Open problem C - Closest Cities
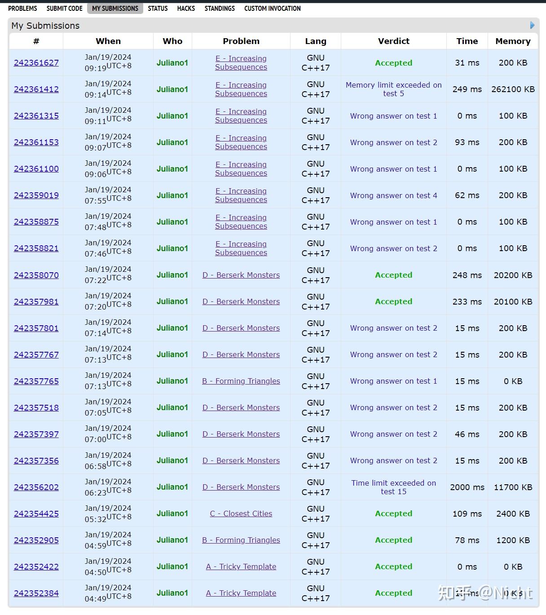The height and width of the screenshot is (615, 546). coord(241,513)
